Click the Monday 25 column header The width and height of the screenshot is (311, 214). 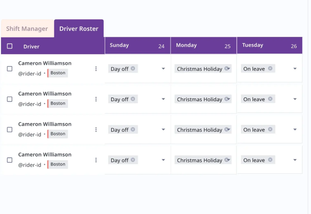click(x=203, y=46)
